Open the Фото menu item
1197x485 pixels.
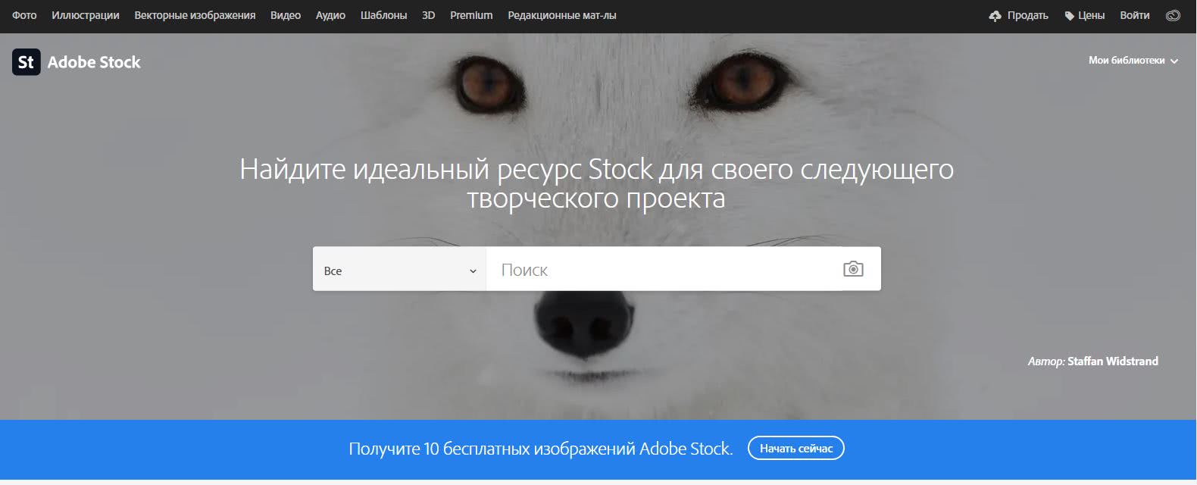pyautogui.click(x=24, y=15)
